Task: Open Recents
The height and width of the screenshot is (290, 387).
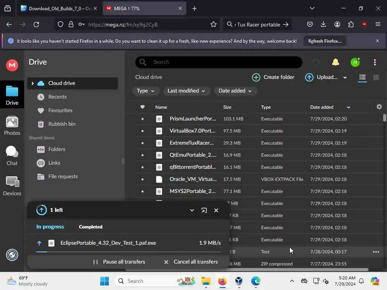Action: (57, 97)
